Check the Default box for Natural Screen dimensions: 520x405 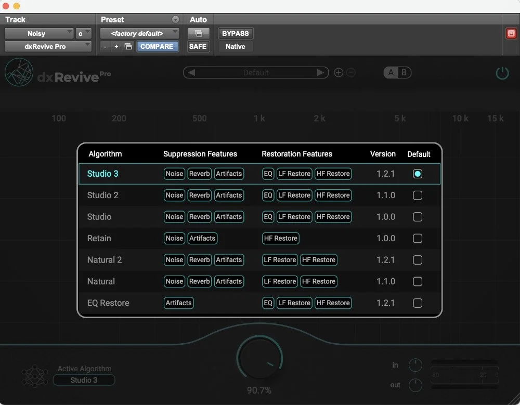point(417,281)
